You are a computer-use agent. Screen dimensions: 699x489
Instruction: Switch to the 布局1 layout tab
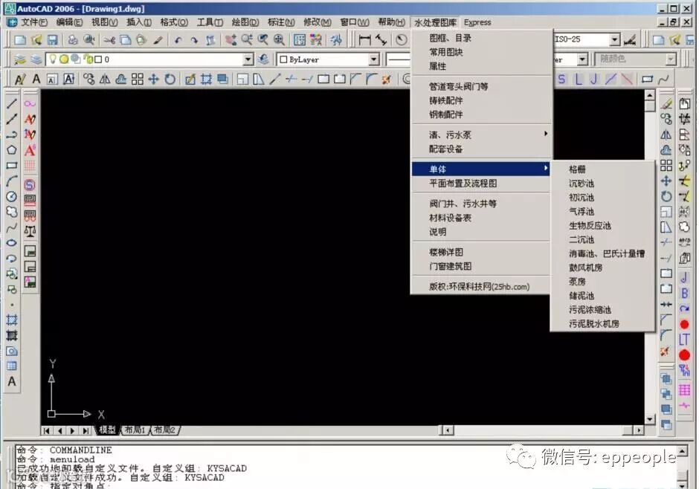(134, 430)
